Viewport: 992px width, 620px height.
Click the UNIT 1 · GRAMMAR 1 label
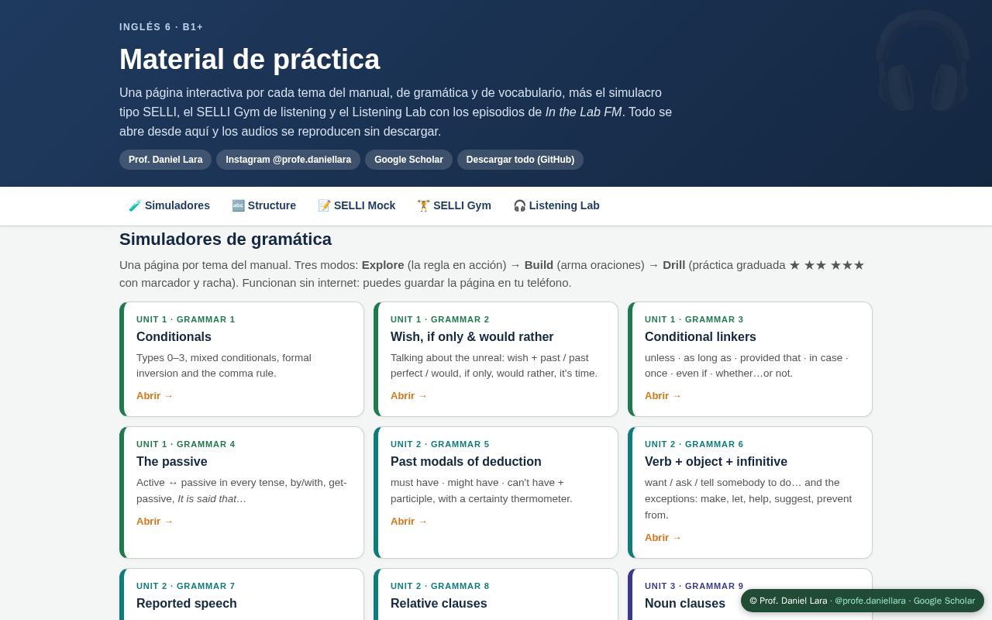coord(186,319)
